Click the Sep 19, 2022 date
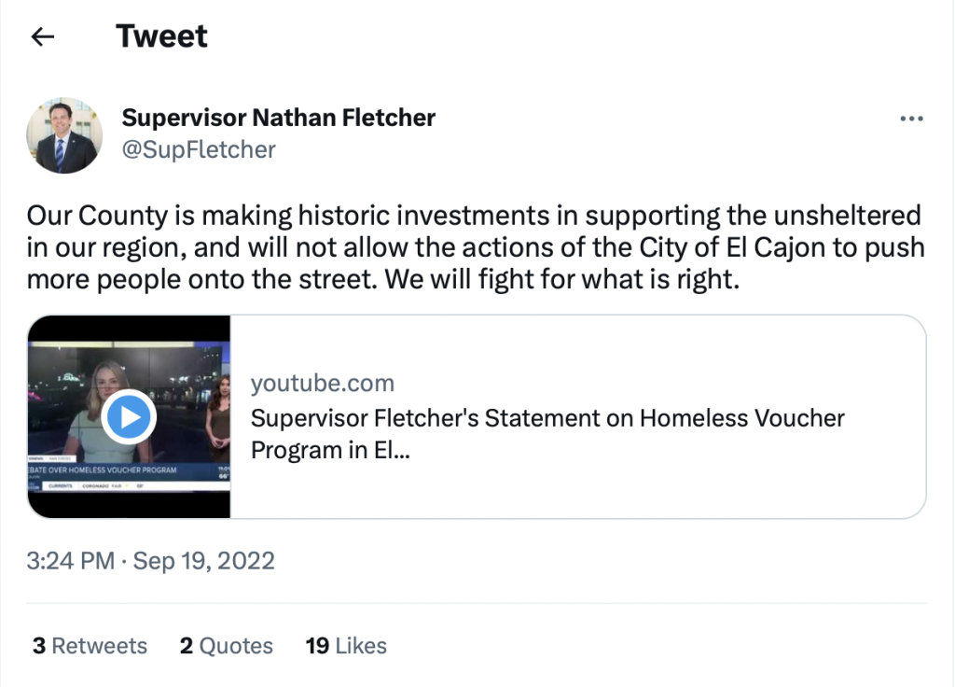 [204, 561]
